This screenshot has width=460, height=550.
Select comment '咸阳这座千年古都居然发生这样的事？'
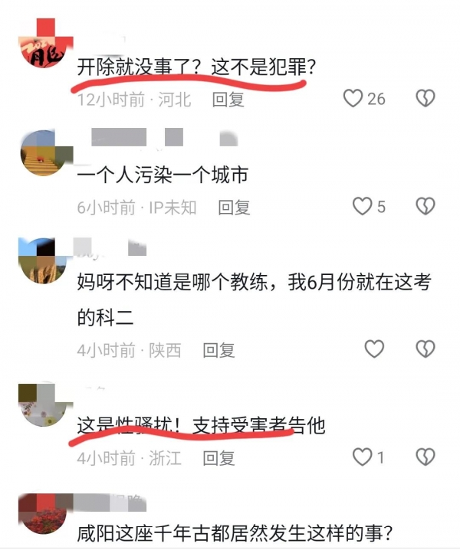pos(235,533)
